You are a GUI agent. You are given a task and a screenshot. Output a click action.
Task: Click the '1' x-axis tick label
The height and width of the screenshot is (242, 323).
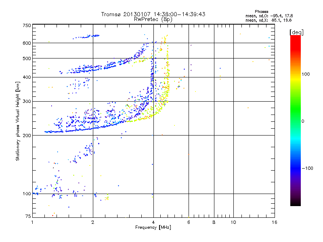(32, 222)
